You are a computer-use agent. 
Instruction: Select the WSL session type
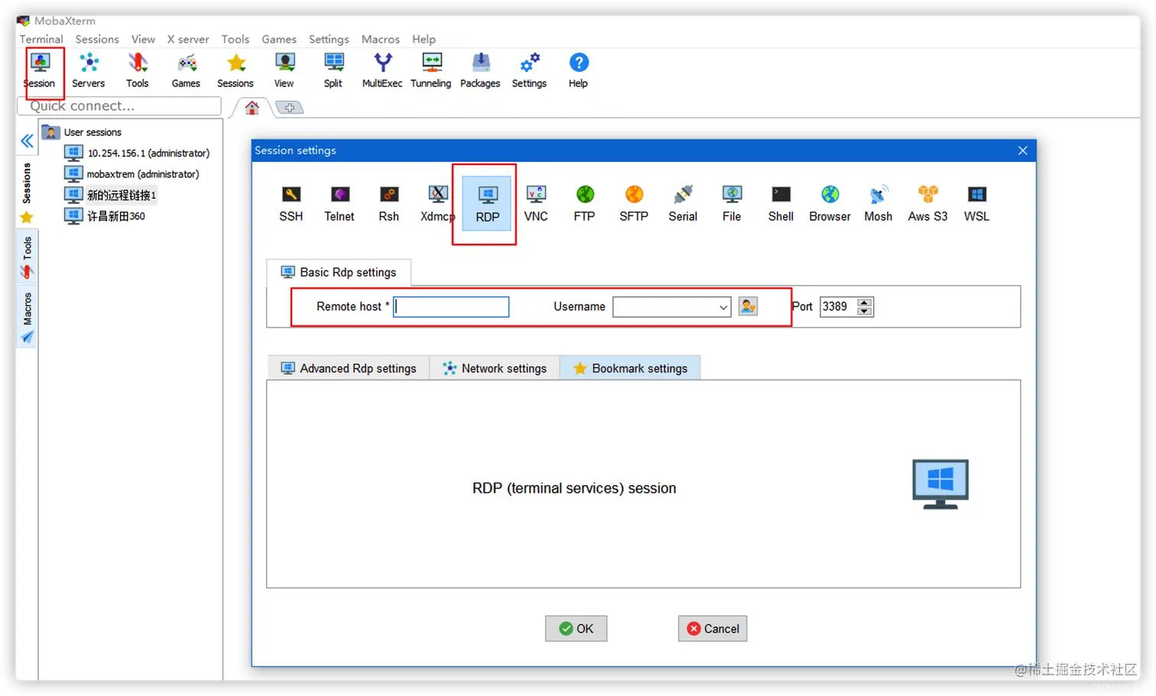tap(976, 204)
